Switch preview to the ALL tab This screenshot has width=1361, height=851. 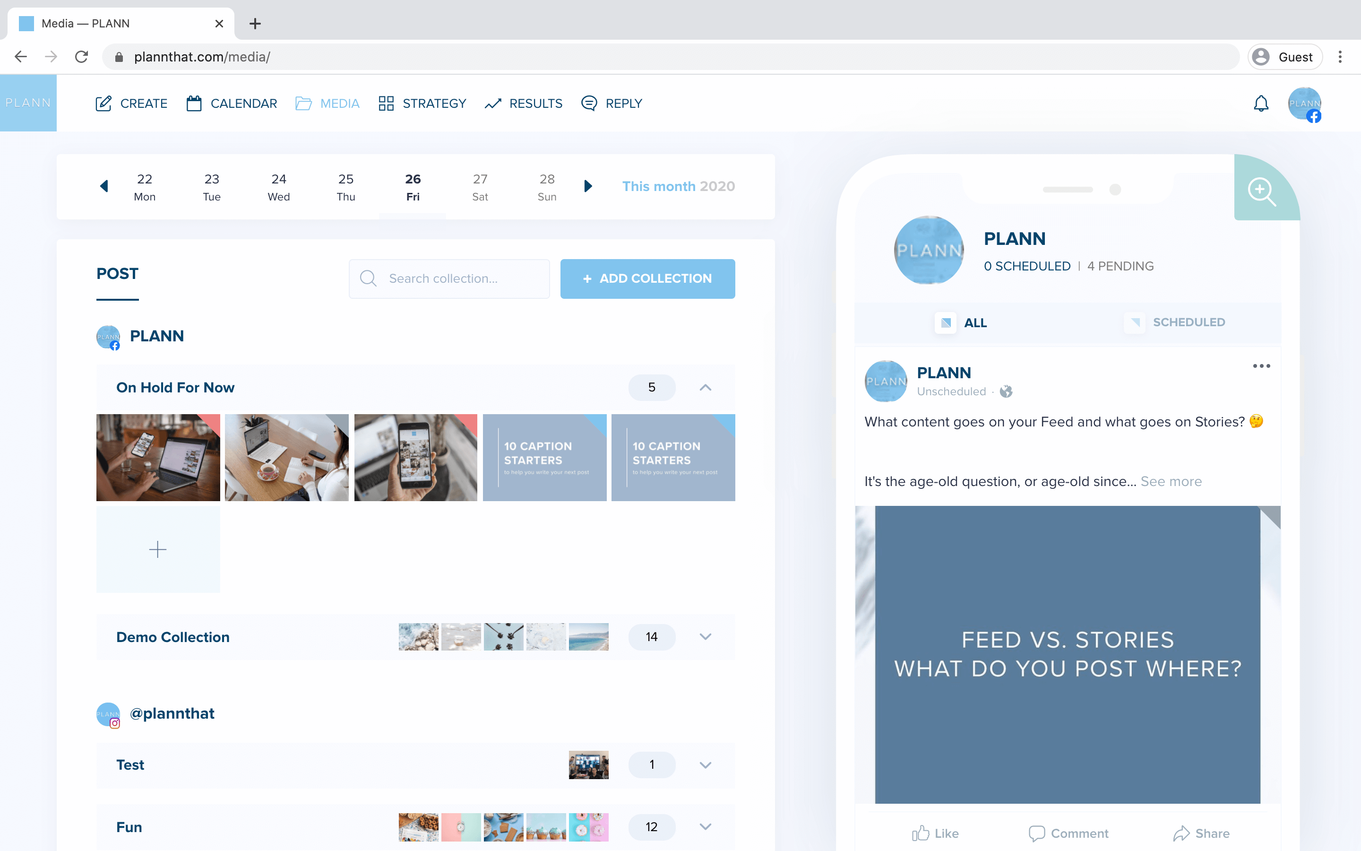coord(961,322)
